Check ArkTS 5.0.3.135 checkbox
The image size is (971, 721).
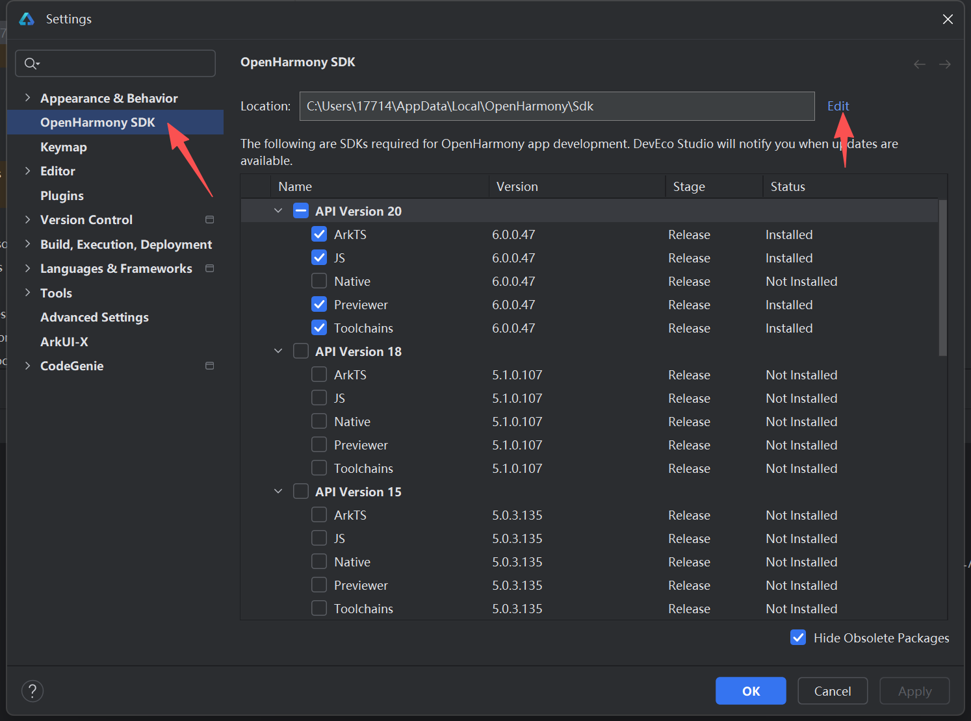tap(319, 515)
